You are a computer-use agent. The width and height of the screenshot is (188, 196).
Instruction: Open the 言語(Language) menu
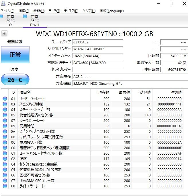(112, 11)
